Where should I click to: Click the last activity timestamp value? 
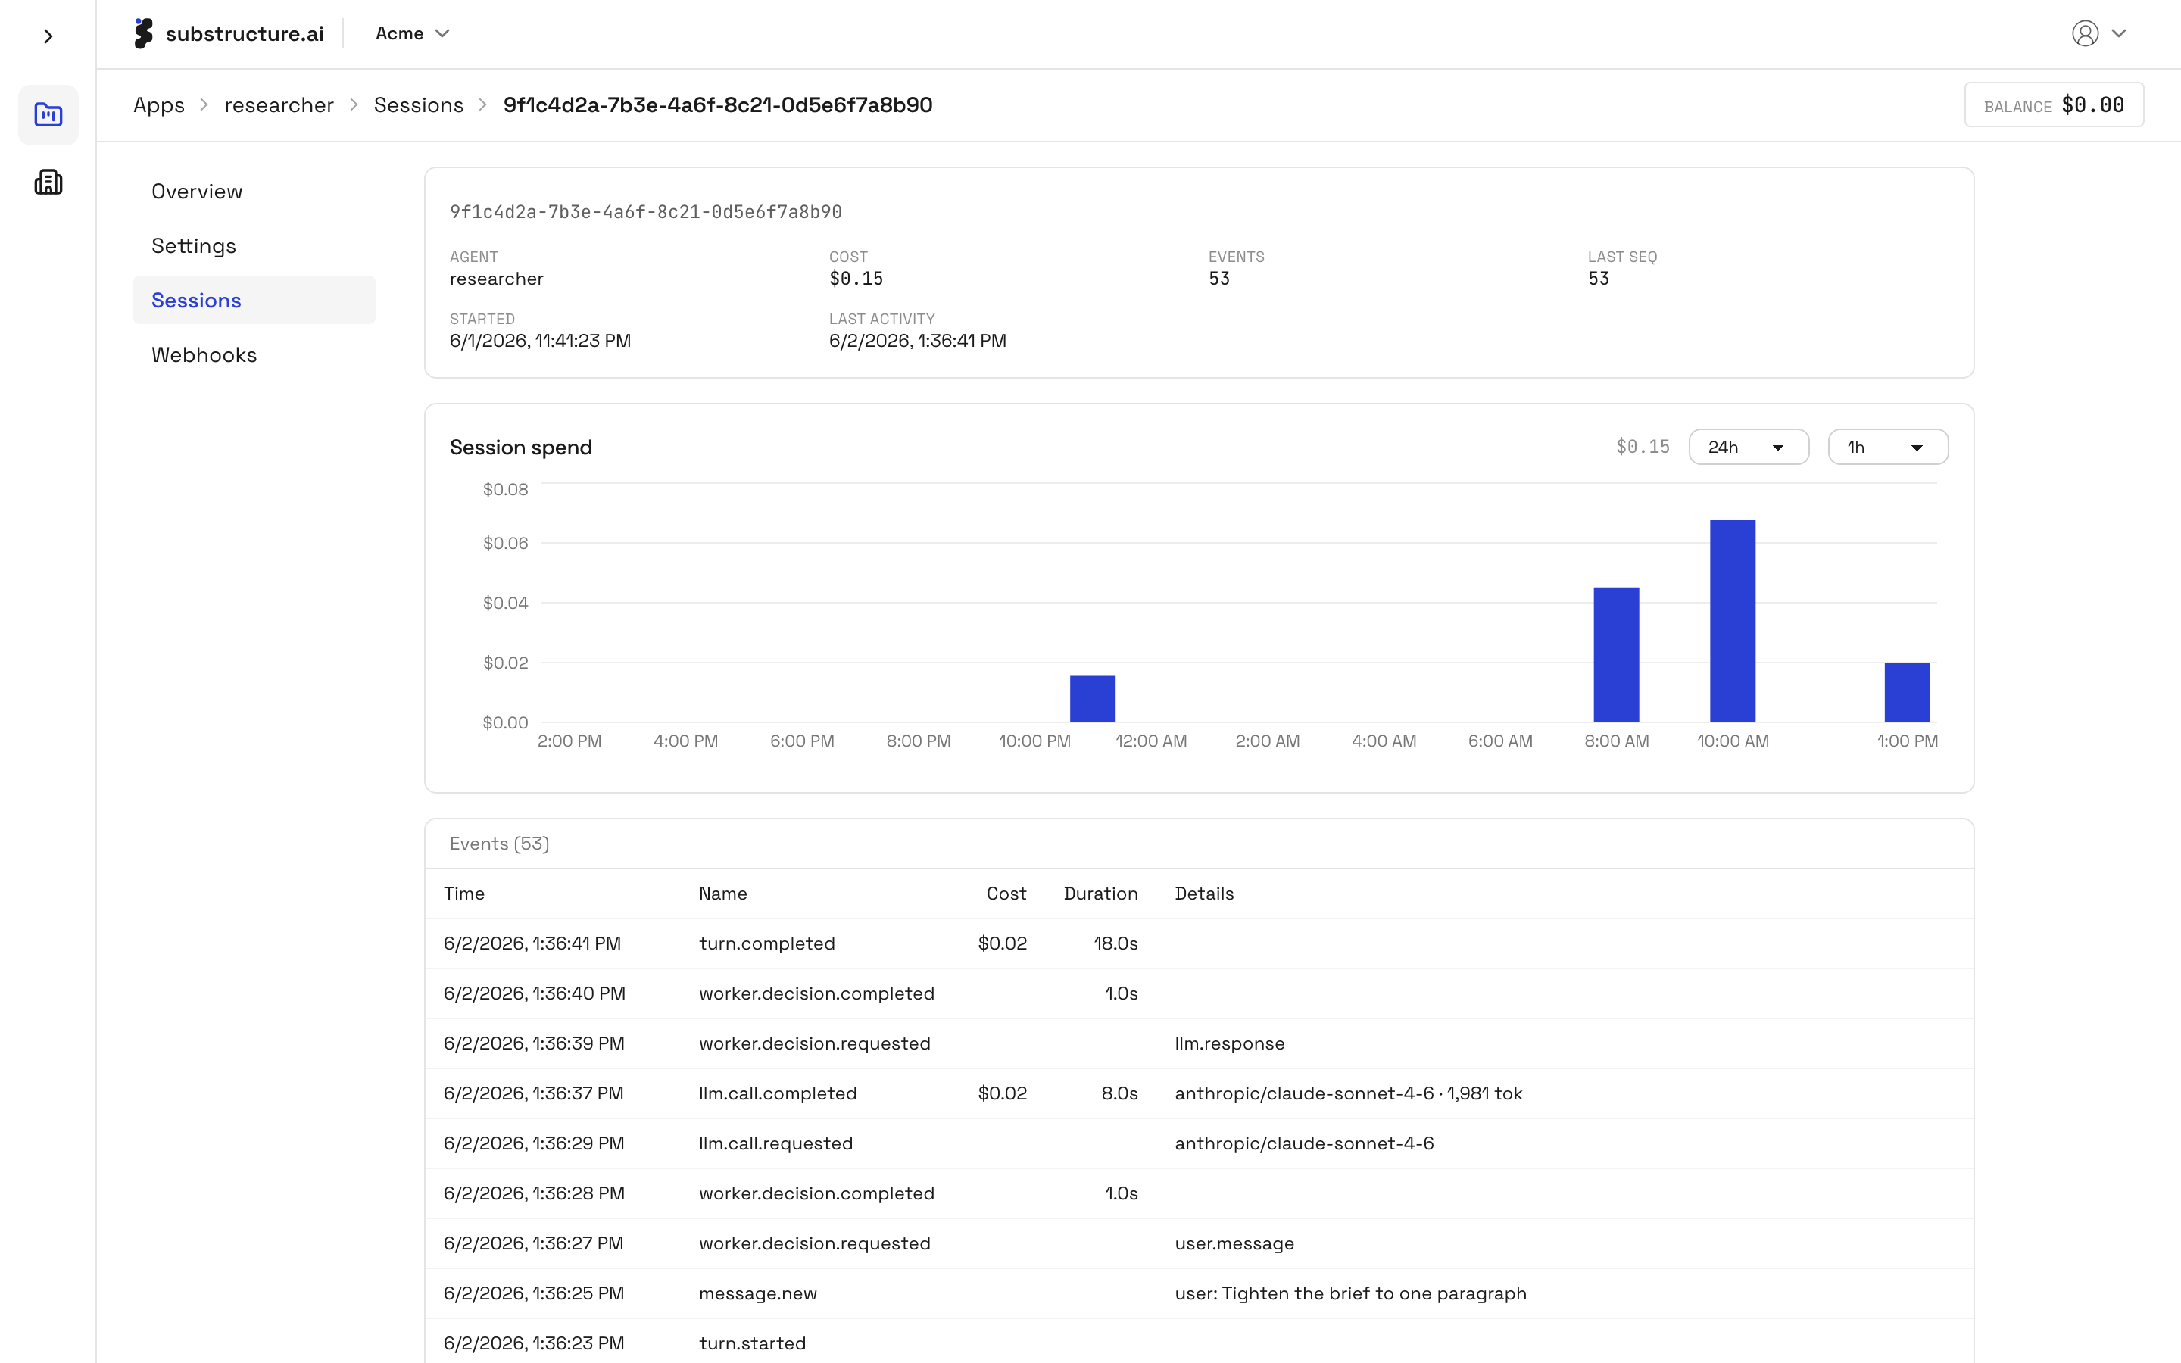coord(918,341)
